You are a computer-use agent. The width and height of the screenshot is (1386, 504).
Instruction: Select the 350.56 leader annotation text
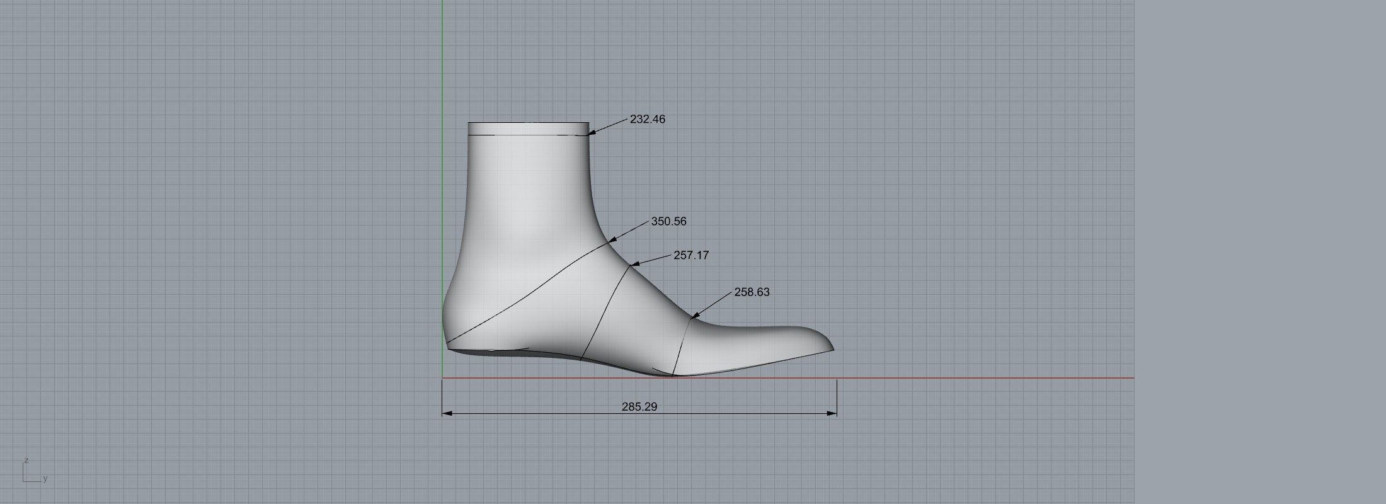[x=668, y=221]
